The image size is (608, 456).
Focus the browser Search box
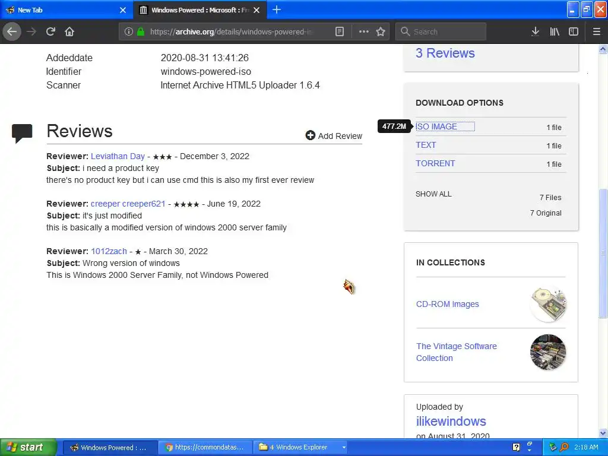click(441, 31)
